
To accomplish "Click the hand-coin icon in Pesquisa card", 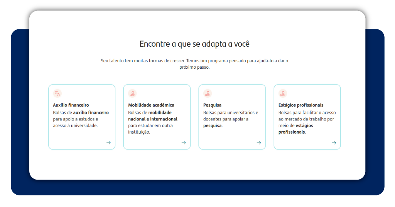I will pyautogui.click(x=208, y=93).
